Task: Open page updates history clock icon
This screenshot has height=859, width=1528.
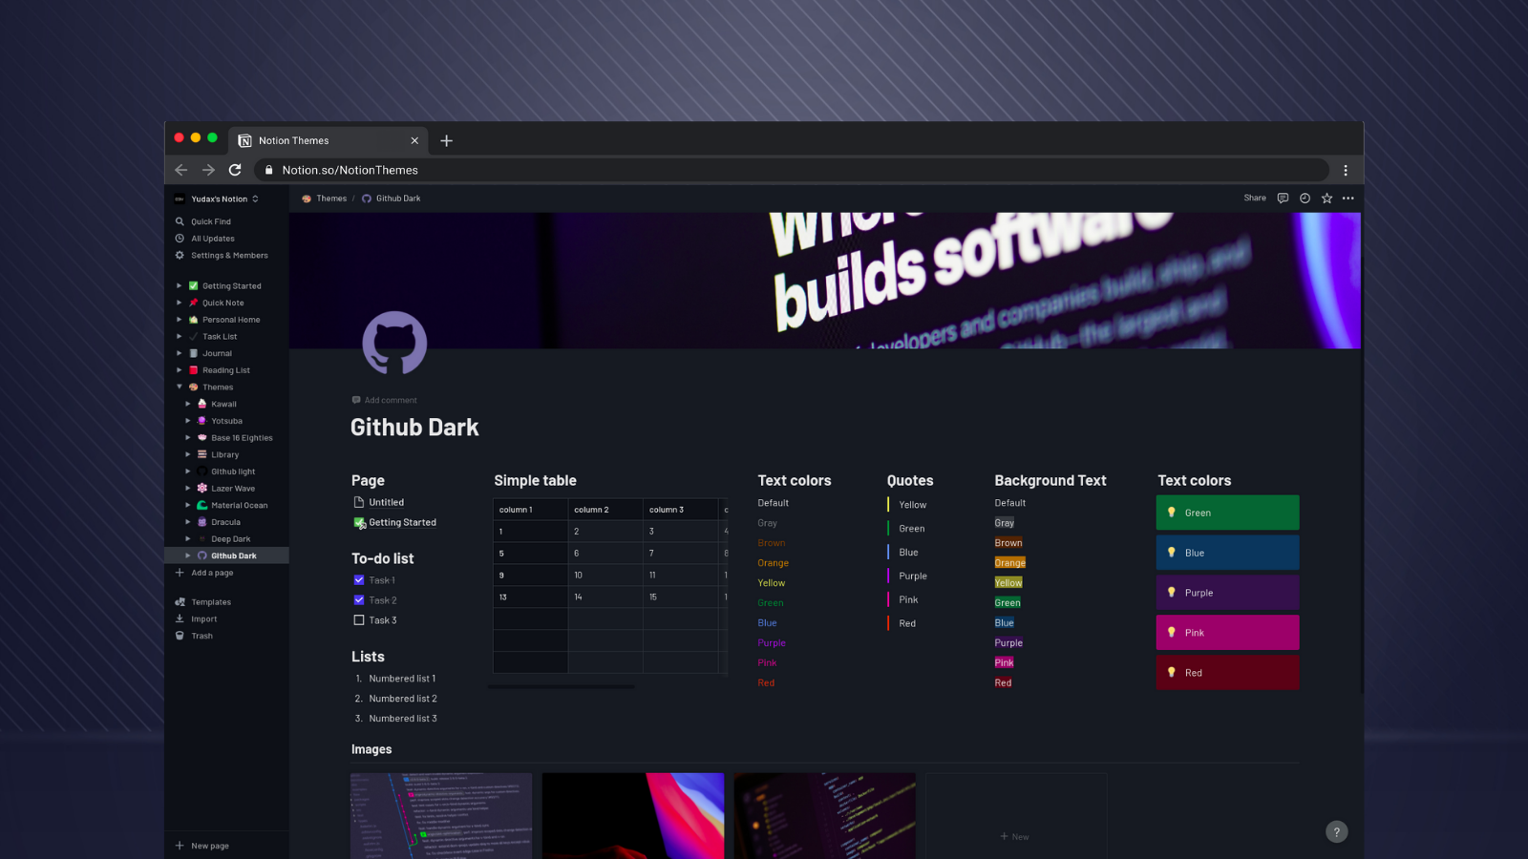Action: click(x=1305, y=199)
